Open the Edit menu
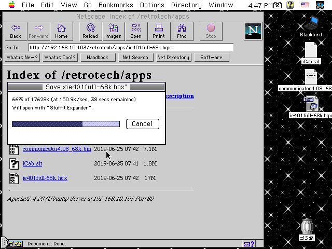Viewport: 332px width, 249px height. click(x=47, y=5)
